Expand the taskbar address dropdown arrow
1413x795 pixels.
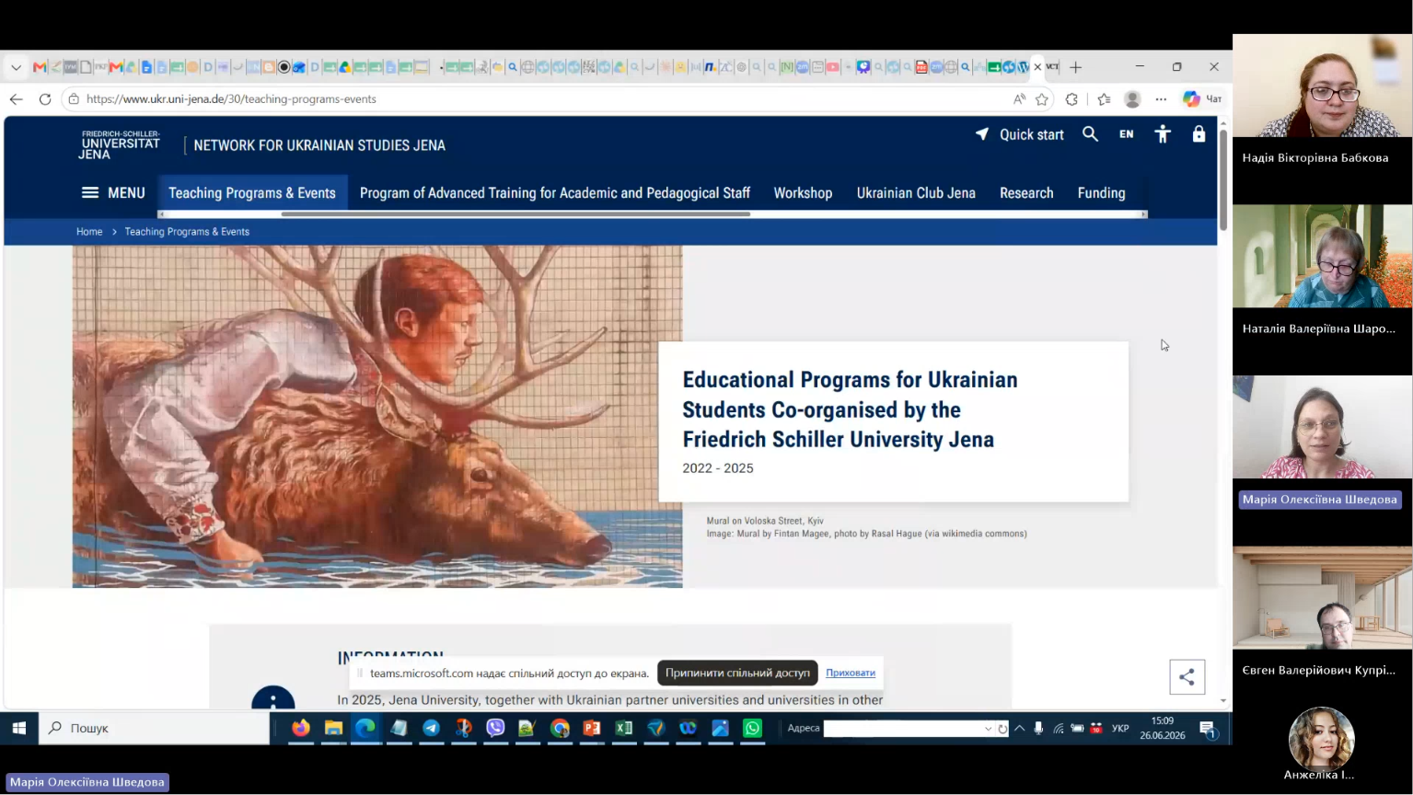pos(989,729)
